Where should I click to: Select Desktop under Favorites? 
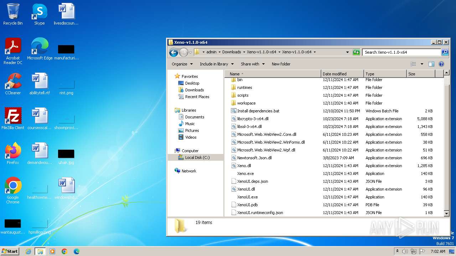(x=192, y=83)
